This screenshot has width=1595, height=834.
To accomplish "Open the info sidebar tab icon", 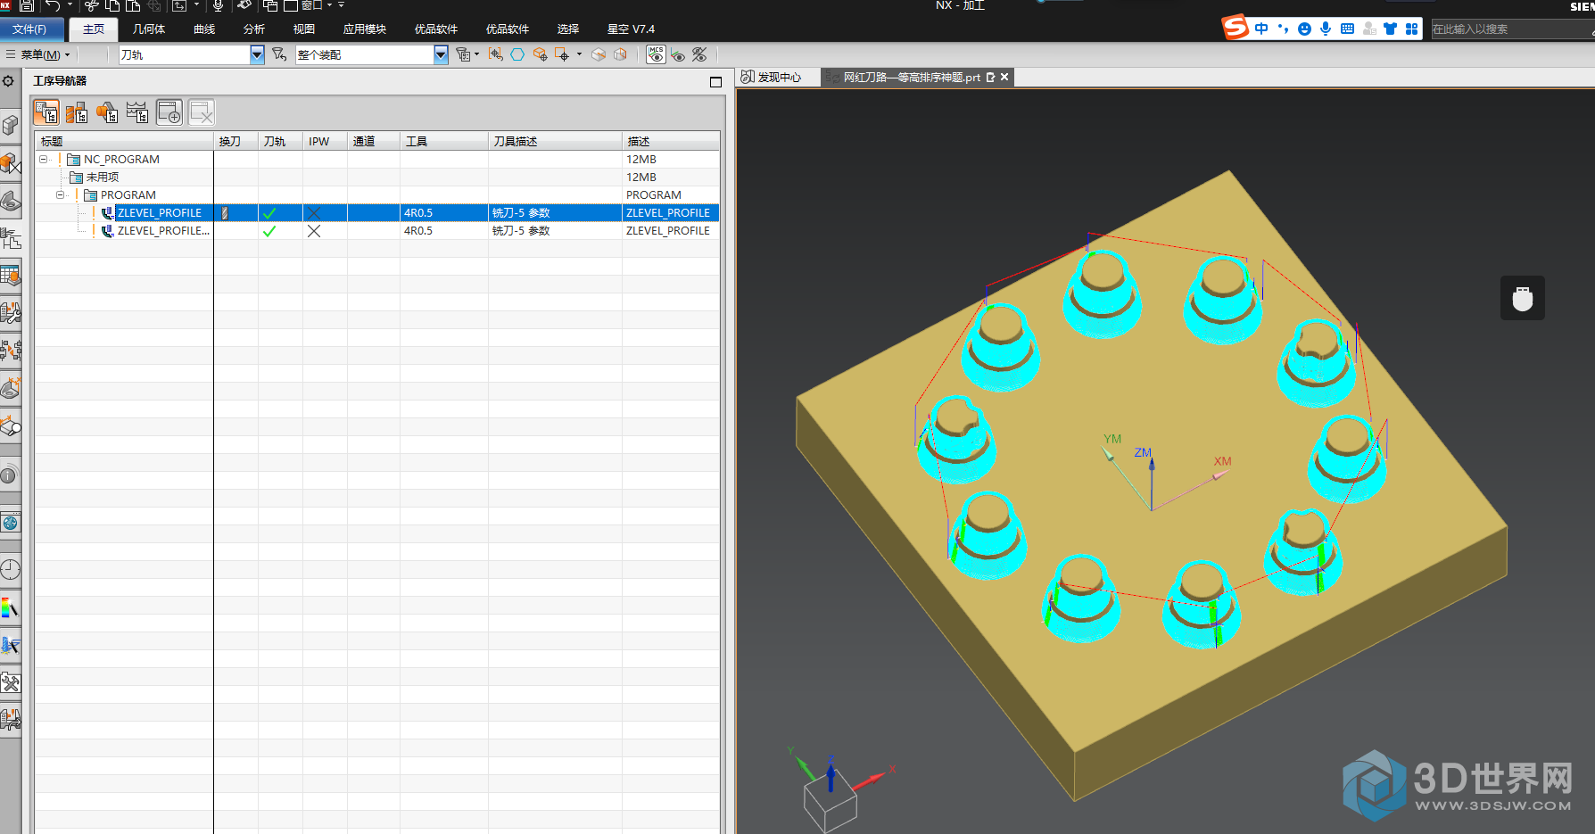I will click(9, 475).
